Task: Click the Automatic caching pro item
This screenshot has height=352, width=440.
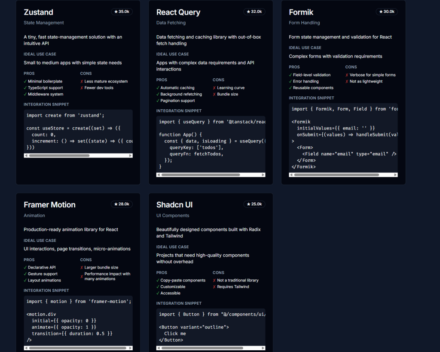Action: 175,88
